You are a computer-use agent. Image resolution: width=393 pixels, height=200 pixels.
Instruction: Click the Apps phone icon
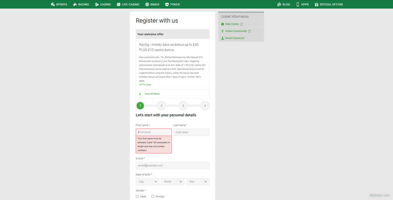298,4
